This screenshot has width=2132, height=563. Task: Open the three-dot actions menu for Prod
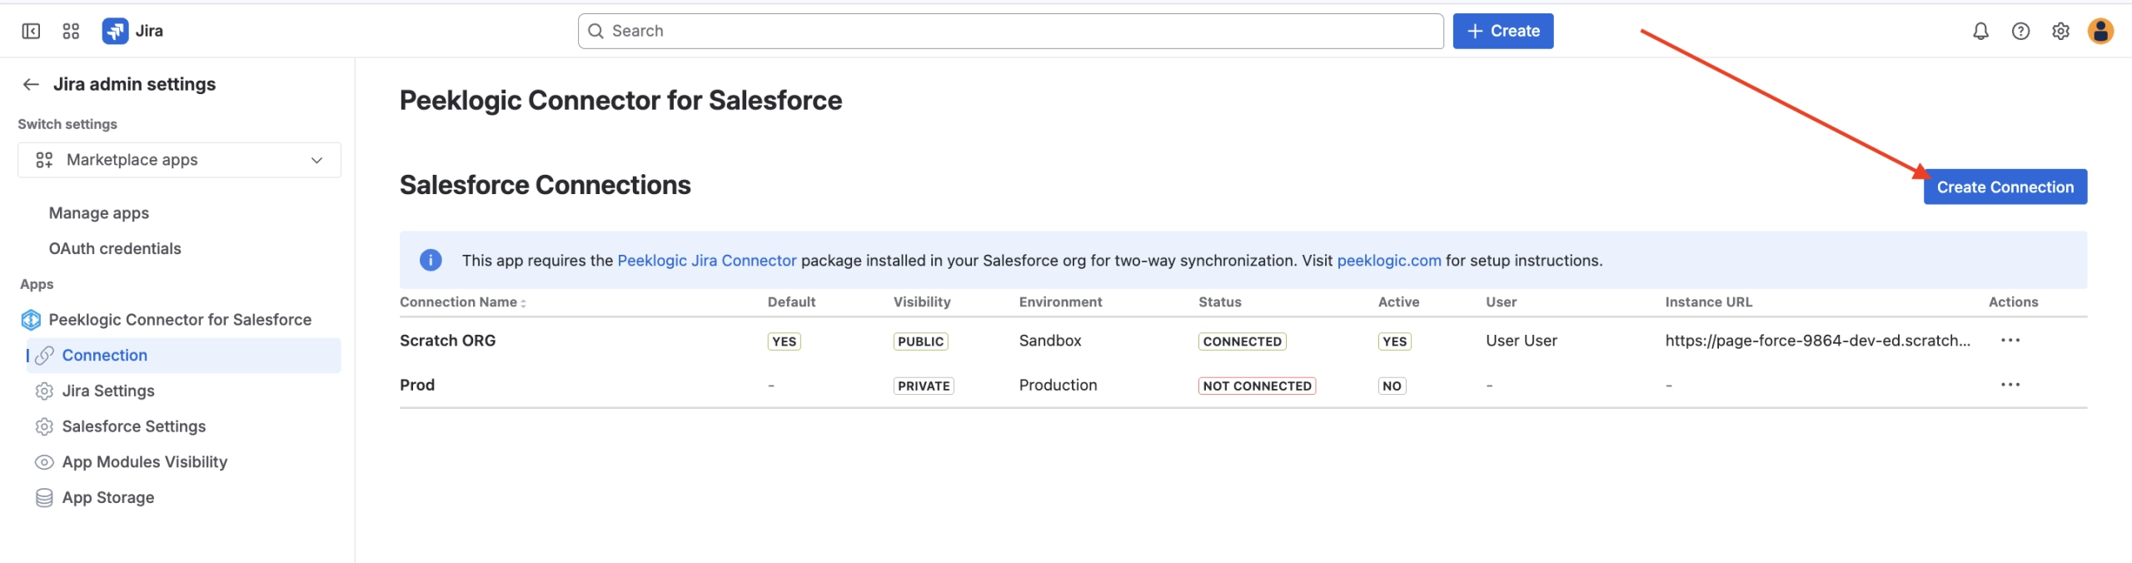[2010, 385]
